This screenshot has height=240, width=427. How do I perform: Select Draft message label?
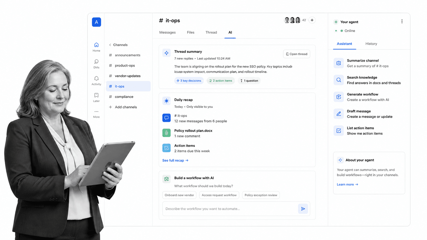coord(359,111)
